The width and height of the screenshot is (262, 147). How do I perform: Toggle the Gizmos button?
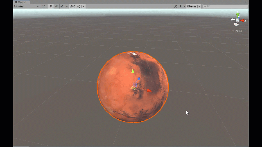coord(192,7)
